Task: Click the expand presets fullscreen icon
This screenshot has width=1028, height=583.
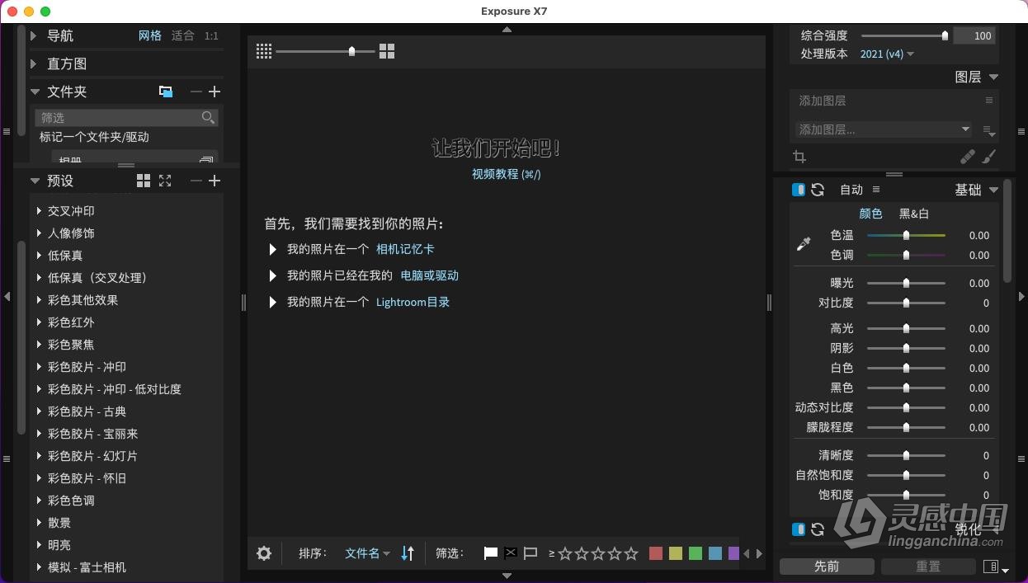Action: 165,181
